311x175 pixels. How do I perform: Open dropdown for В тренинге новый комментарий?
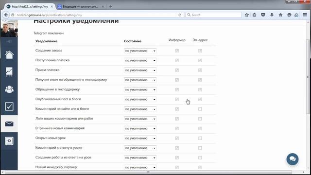tap(140, 128)
